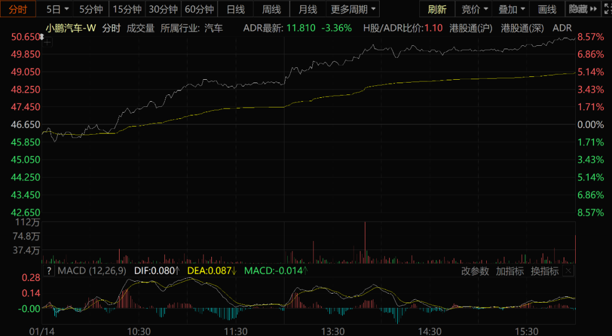
Task: Select the 60分钟 period tab
Action: 199,9
